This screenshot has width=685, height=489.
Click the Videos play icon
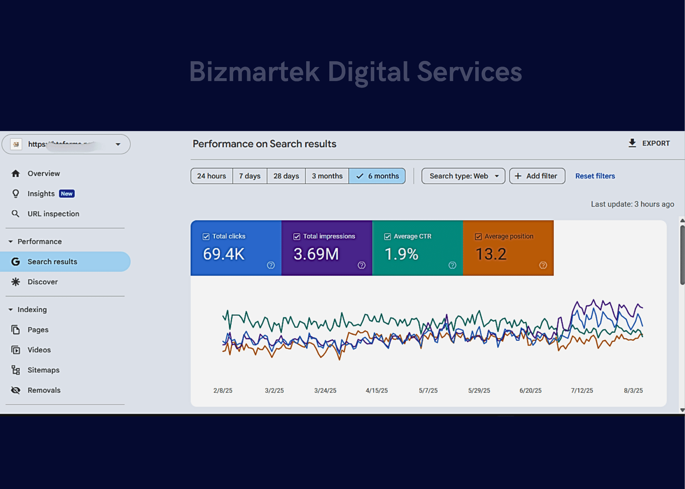[x=15, y=350]
